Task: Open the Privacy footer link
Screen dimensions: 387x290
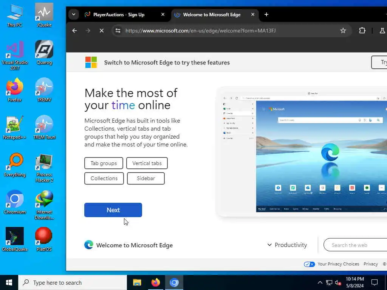Action: (x=370, y=264)
